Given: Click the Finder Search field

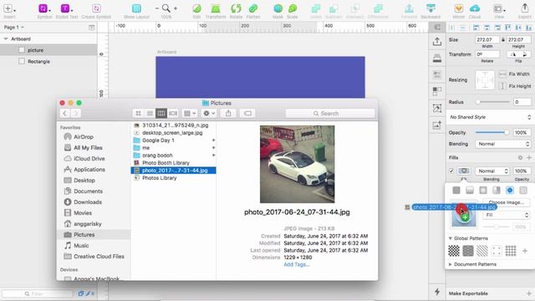Looking at the screenshot, I should pos(330,114).
